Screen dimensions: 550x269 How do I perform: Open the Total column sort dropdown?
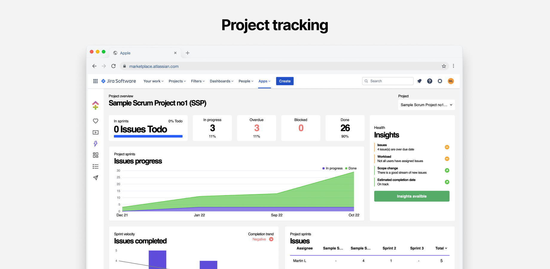coord(441,248)
